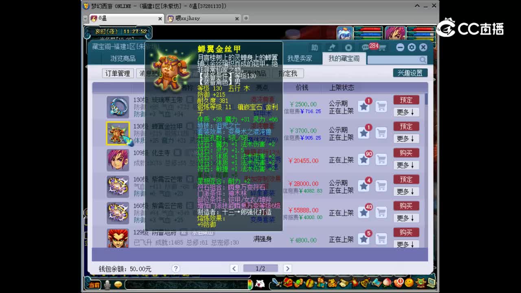Image resolution: width=521 pixels, height=293 pixels.
Task: Expand 更多 for the ¥3700.00 item
Action: [406, 139]
